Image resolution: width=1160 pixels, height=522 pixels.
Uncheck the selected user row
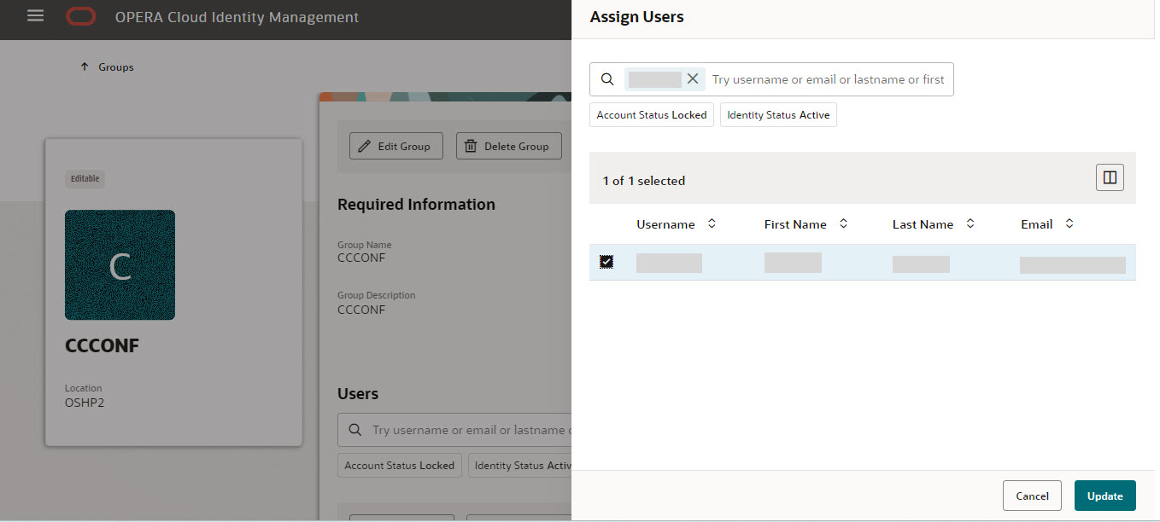coord(606,262)
